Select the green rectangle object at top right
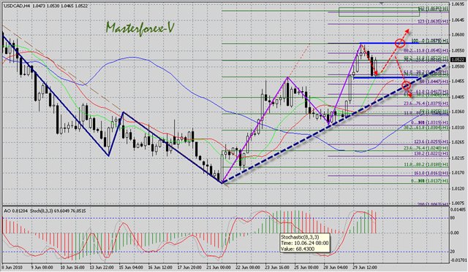This screenshot has width=468, height=272. [379, 12]
